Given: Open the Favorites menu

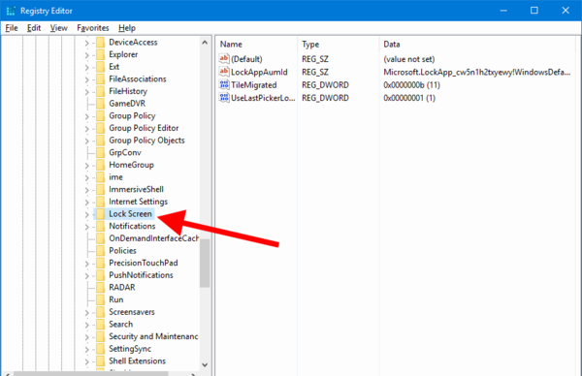Looking at the screenshot, I should pos(93,28).
